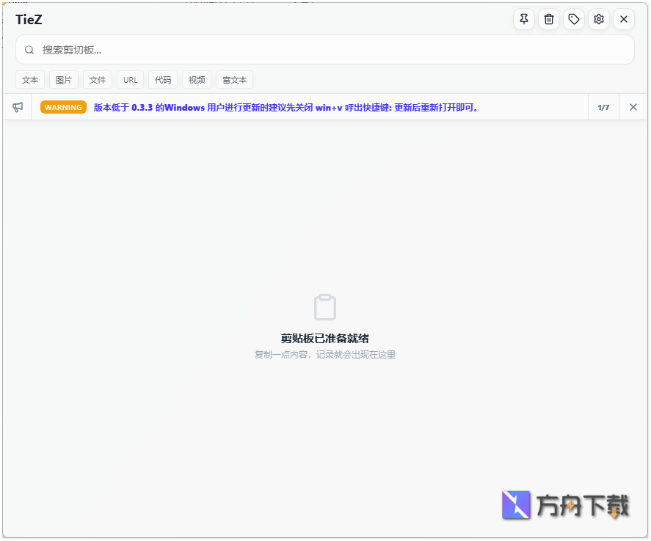The height and width of the screenshot is (541, 651).
Task: Open TieZ settings with the gear icon
Action: (x=598, y=19)
